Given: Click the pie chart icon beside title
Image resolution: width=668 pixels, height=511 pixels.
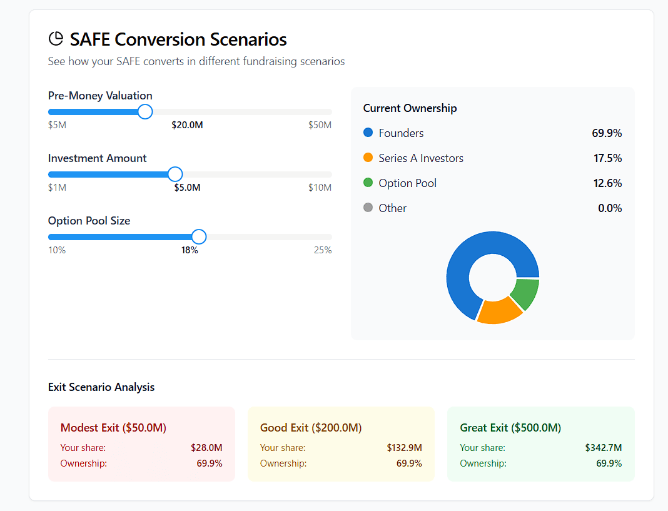Looking at the screenshot, I should click(56, 39).
